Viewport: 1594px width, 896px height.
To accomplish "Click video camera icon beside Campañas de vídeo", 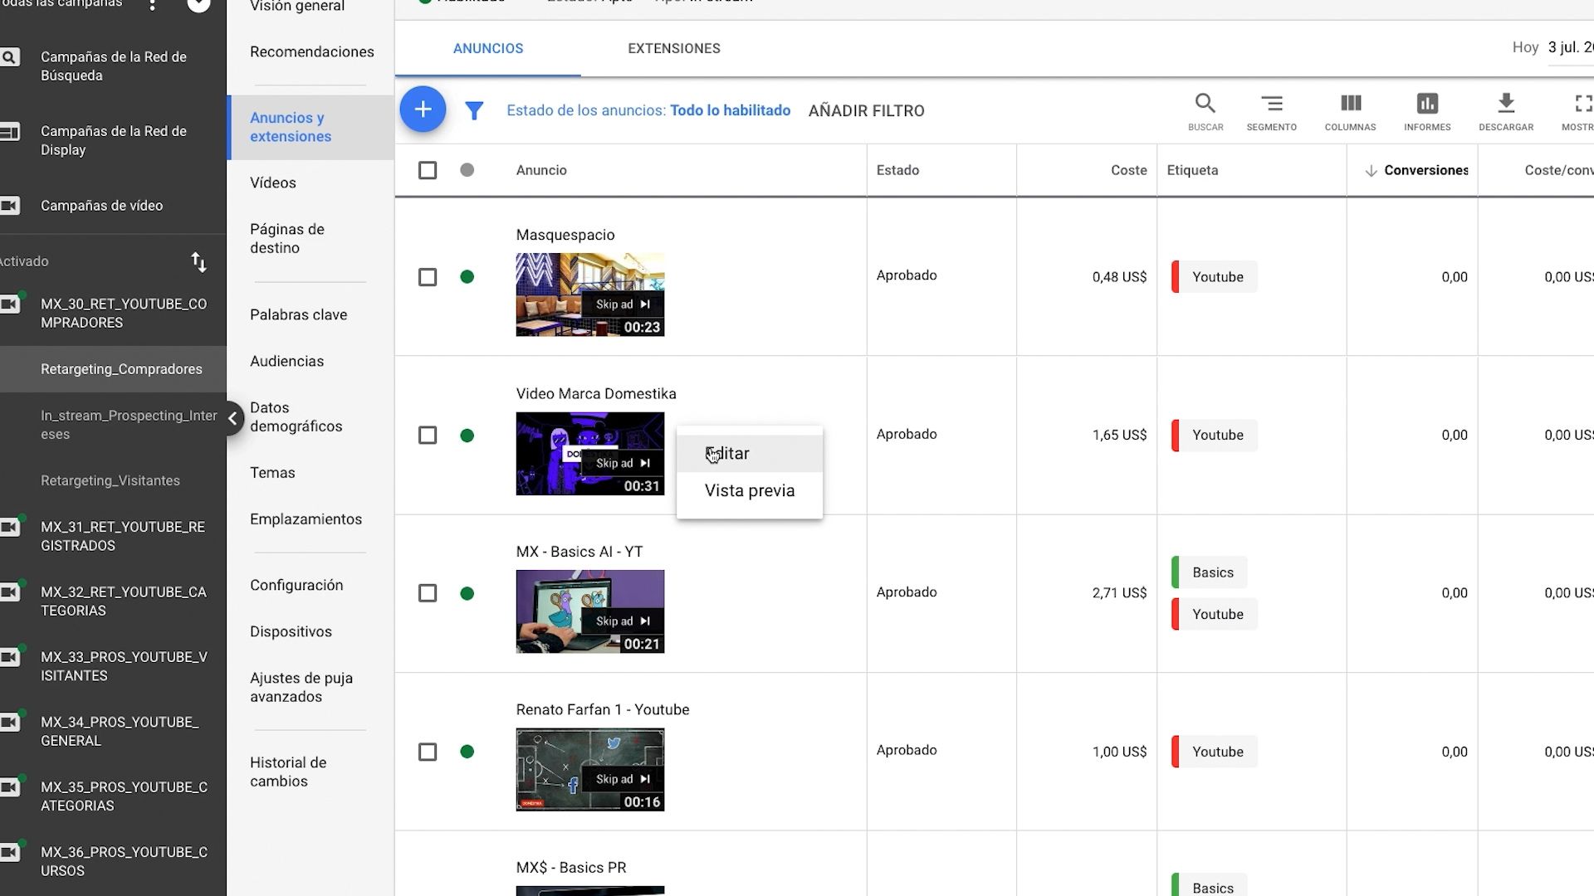I will (9, 206).
